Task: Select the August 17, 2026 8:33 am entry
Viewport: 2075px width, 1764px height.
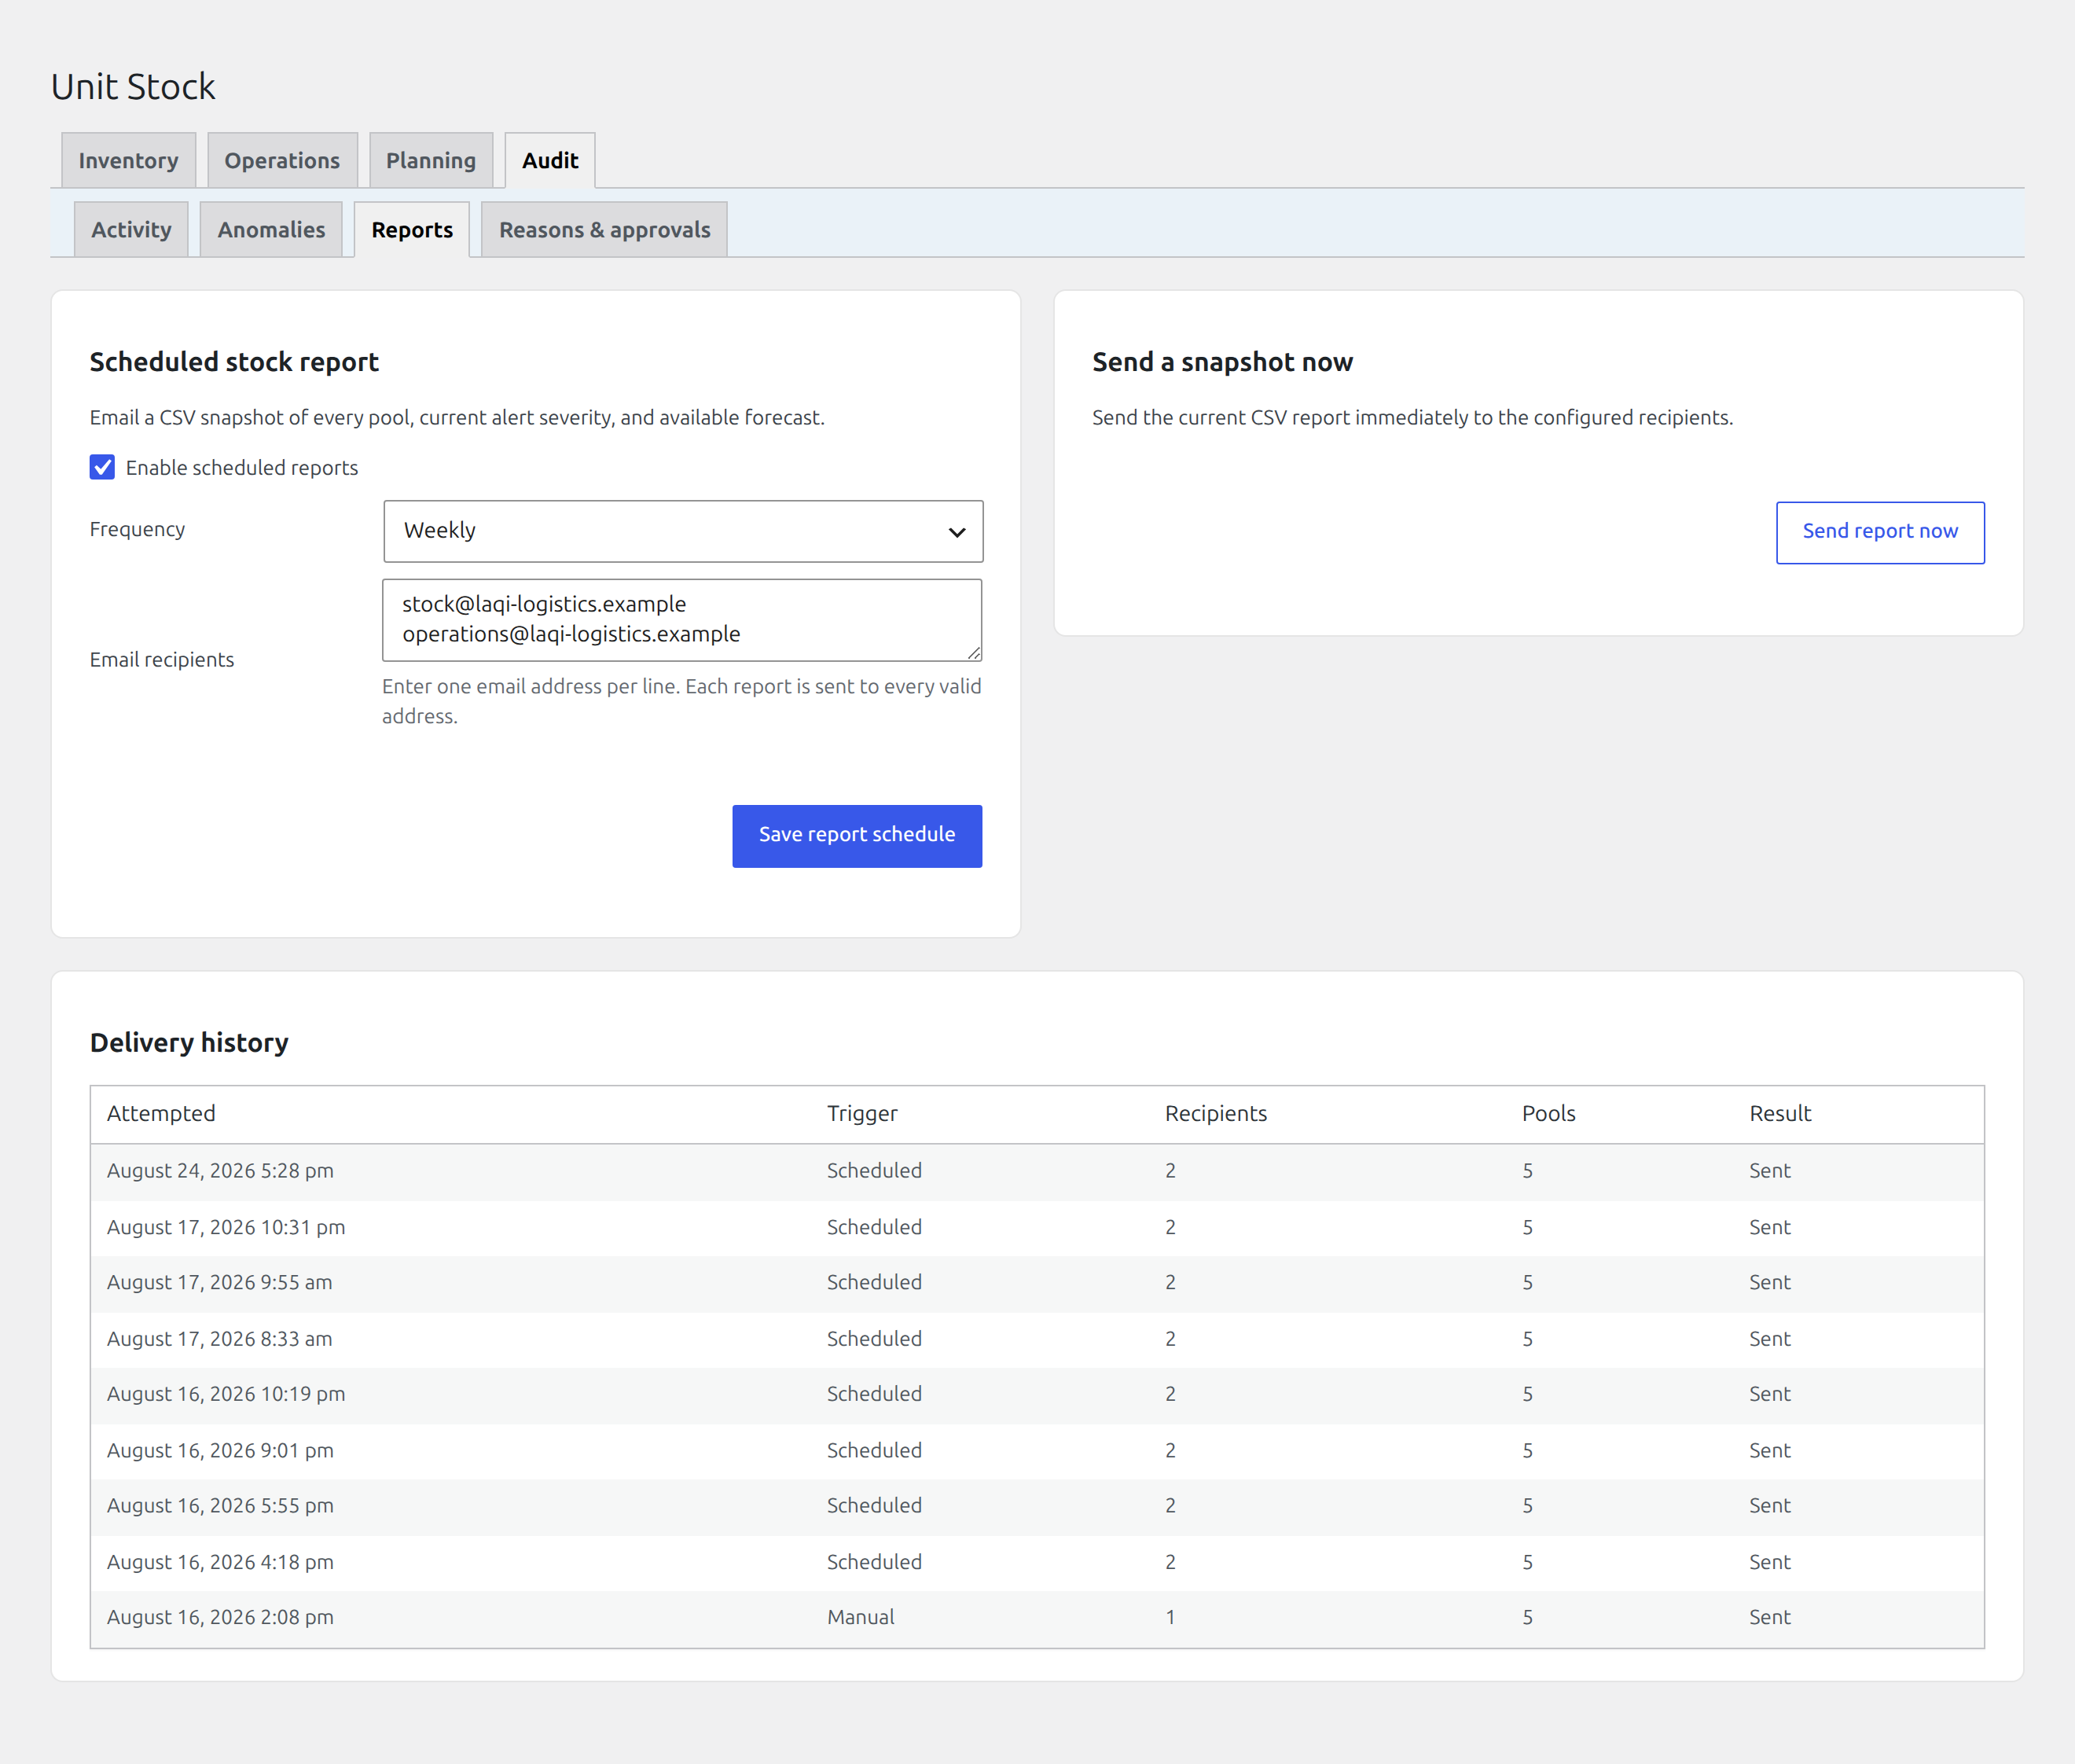Action: click(x=1037, y=1339)
